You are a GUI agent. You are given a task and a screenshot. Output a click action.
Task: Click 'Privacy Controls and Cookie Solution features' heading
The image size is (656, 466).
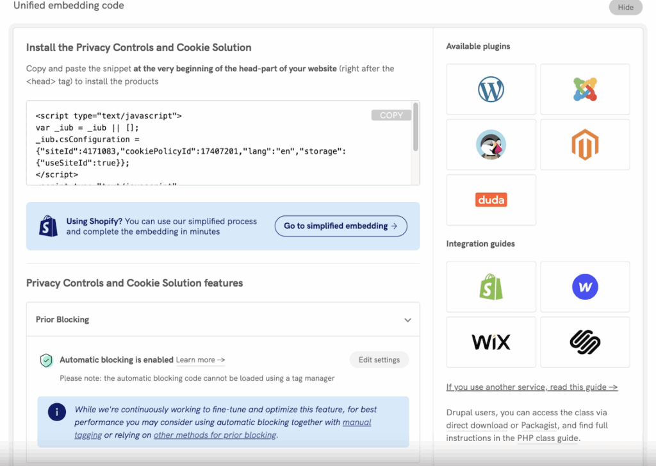click(x=135, y=283)
